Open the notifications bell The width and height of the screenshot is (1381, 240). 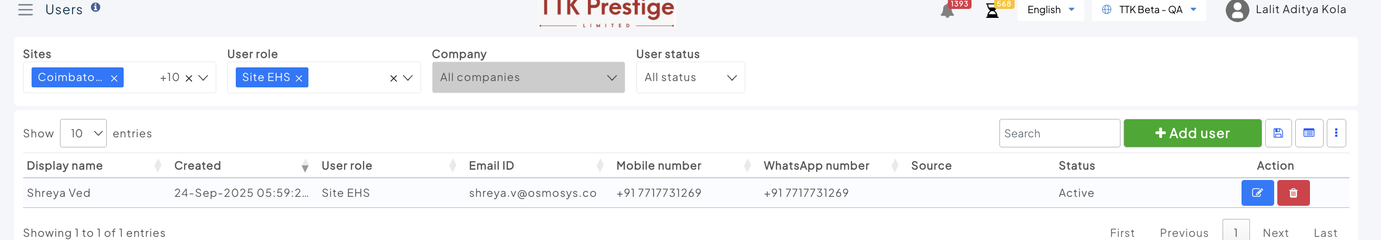pos(947,11)
